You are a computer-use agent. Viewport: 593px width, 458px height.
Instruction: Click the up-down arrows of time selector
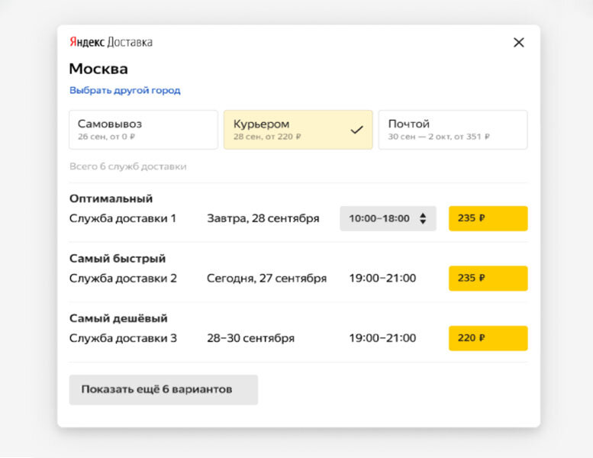pos(423,218)
